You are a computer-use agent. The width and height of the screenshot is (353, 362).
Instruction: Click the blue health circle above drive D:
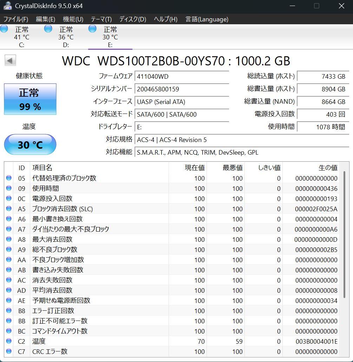(48, 29)
